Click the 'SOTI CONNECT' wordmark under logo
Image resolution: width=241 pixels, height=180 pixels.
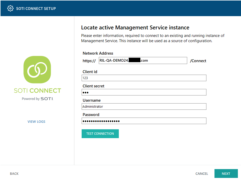37,91
